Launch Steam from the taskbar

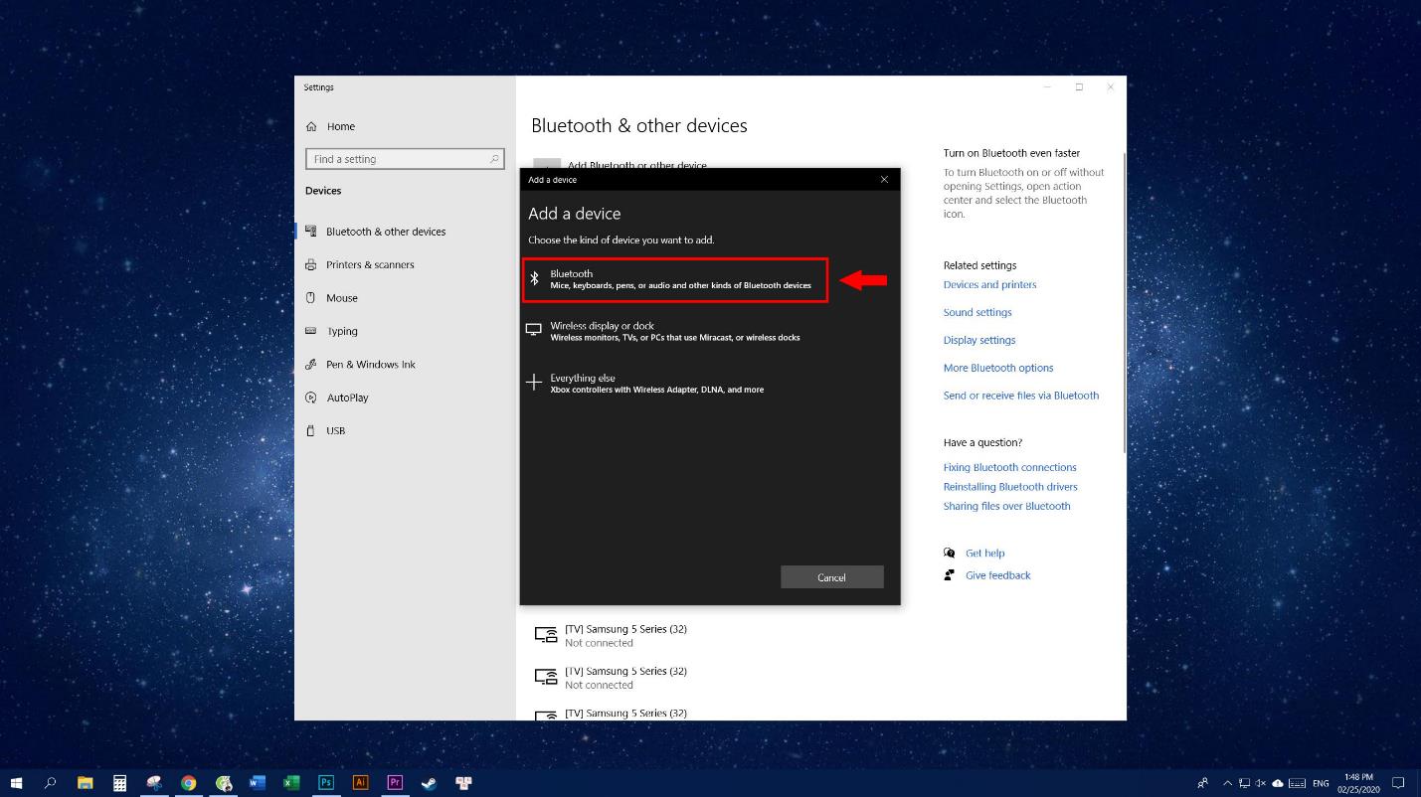tap(429, 783)
